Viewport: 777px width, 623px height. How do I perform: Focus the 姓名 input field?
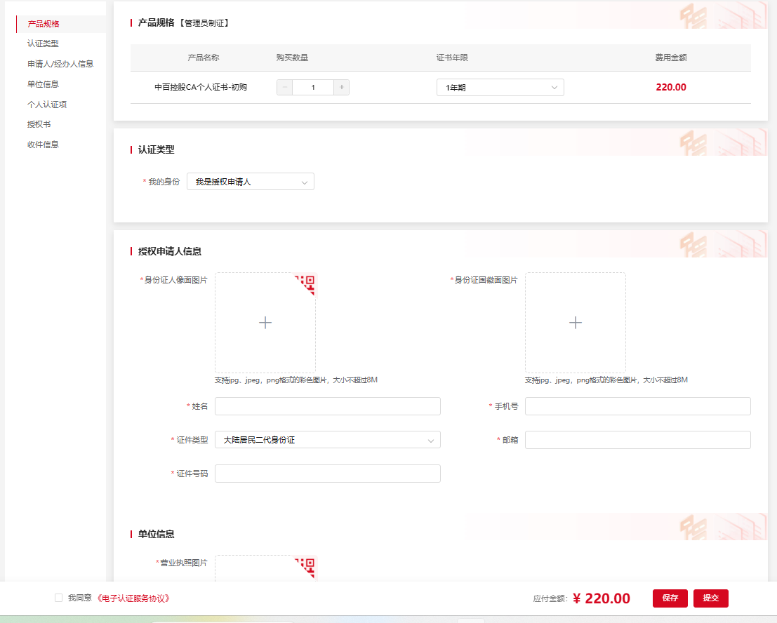pos(328,406)
